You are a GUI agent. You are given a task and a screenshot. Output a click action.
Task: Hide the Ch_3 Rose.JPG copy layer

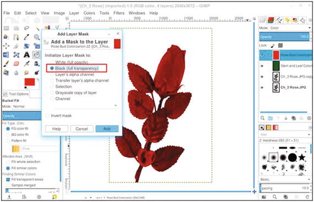pyautogui.click(x=262, y=77)
